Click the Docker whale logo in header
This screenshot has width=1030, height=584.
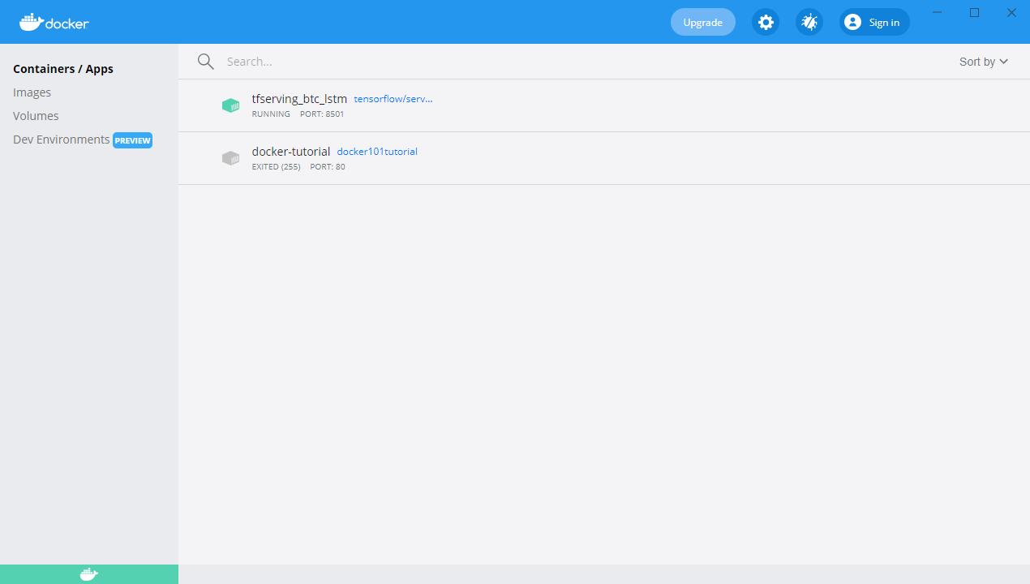pyautogui.click(x=54, y=22)
